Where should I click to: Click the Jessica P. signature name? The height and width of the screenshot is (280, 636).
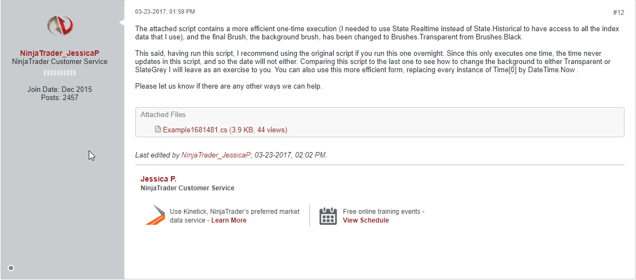tap(158, 179)
